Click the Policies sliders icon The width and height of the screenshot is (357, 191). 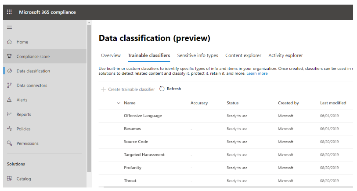point(9,129)
